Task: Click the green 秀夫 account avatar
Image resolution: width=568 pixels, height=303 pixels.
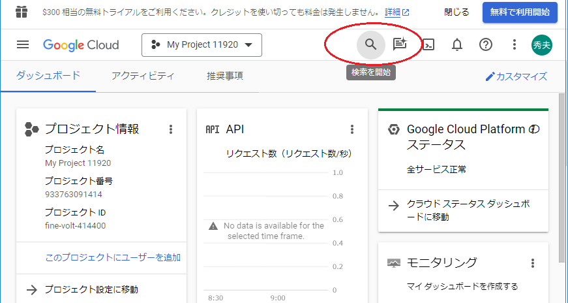Action: [x=542, y=45]
